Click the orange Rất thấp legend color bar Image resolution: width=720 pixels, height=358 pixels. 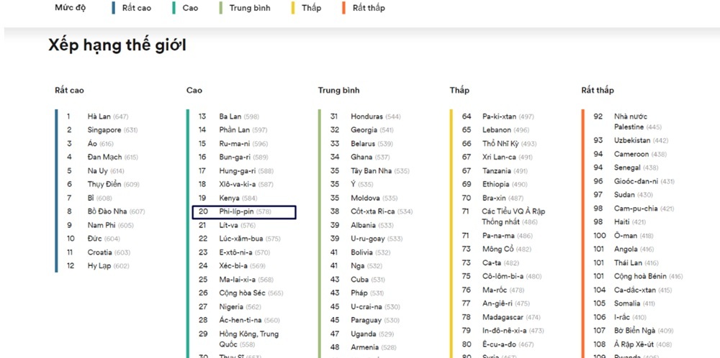click(345, 8)
